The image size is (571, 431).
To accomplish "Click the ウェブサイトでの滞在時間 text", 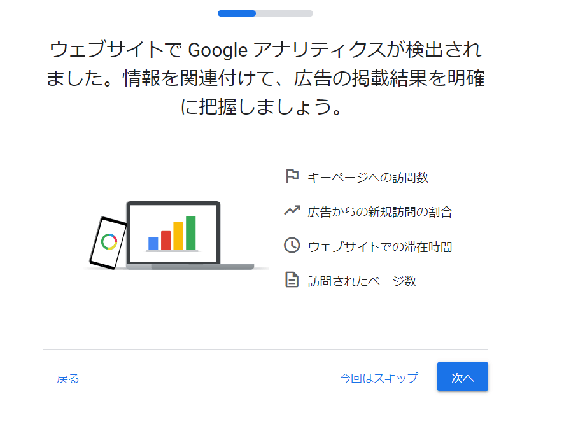I will [380, 246].
